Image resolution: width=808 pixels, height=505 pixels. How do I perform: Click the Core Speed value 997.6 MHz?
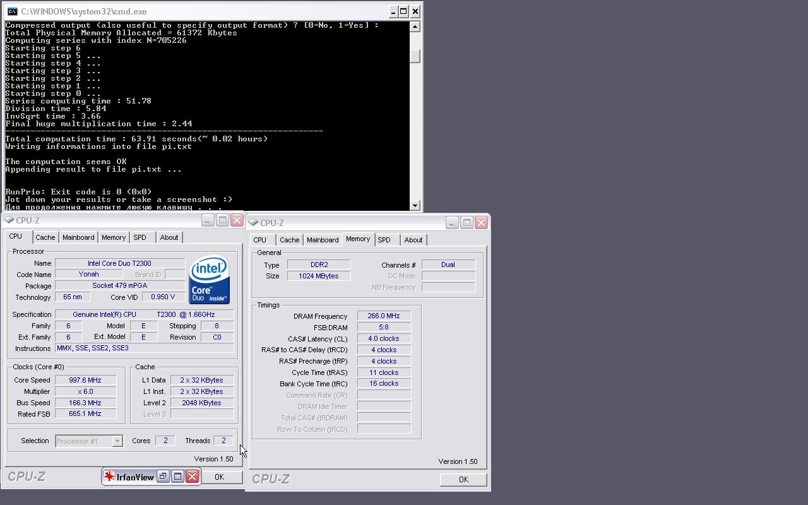pyautogui.click(x=86, y=380)
